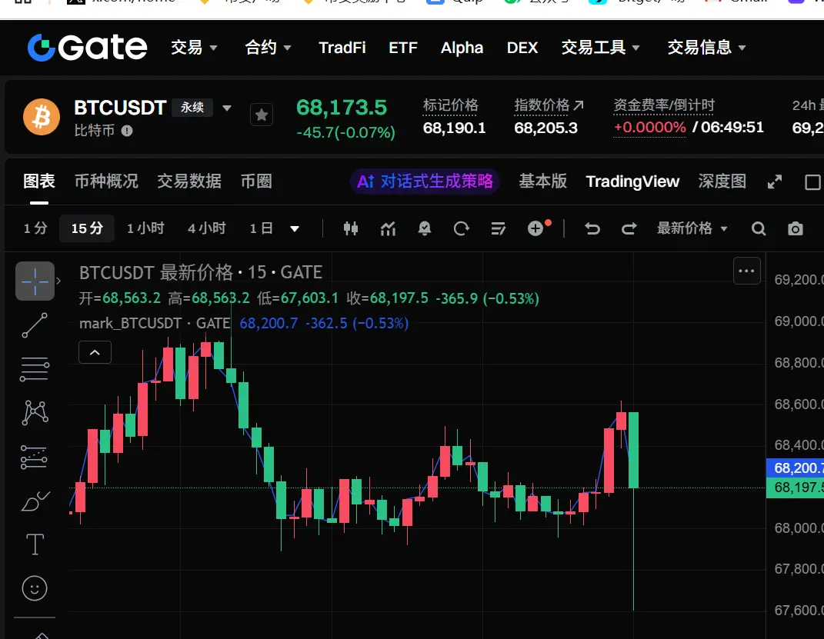Open the 交易信息 dropdown menu

[x=706, y=48]
